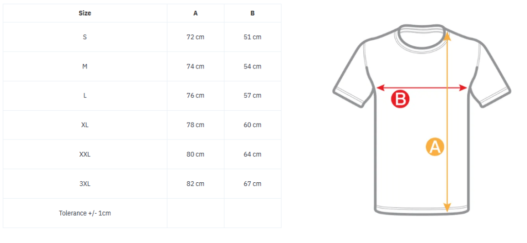Click the orange vertical length arrow
The height and width of the screenshot is (243, 527).
[447, 123]
